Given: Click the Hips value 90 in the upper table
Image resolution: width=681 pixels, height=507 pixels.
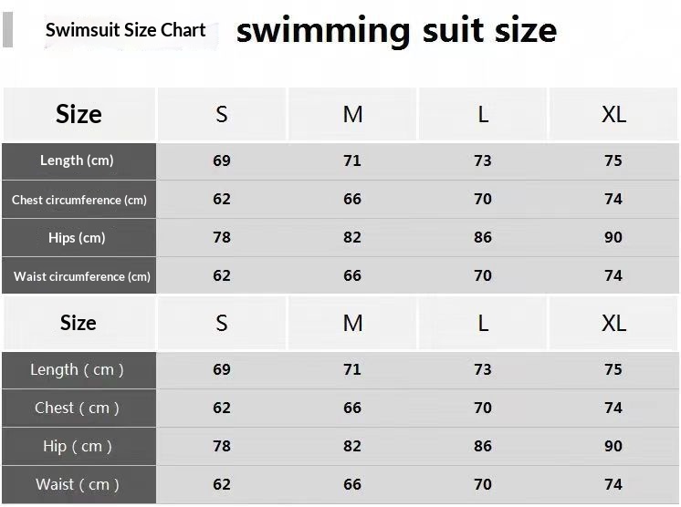Looking at the screenshot, I should (613, 238).
